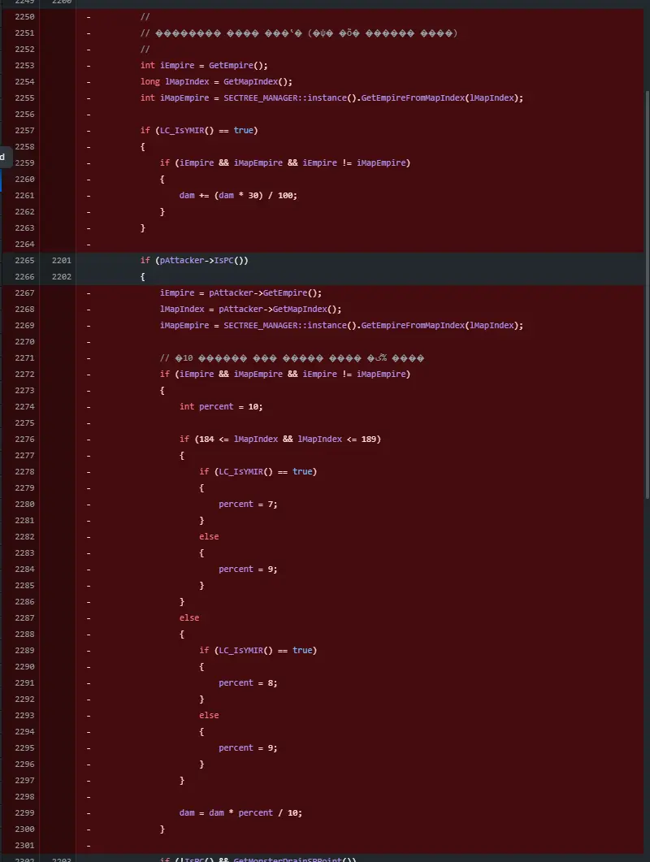Click the garbled comment on line 2271
650x862 pixels.
pyautogui.click(x=292, y=358)
